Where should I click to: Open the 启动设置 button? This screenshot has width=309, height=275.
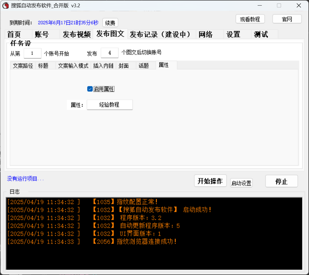pos(241,183)
